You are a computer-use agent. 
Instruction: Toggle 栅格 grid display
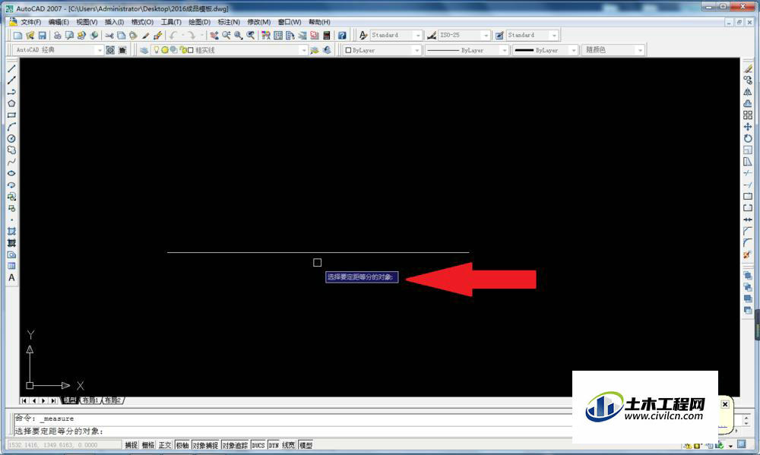tap(148, 445)
